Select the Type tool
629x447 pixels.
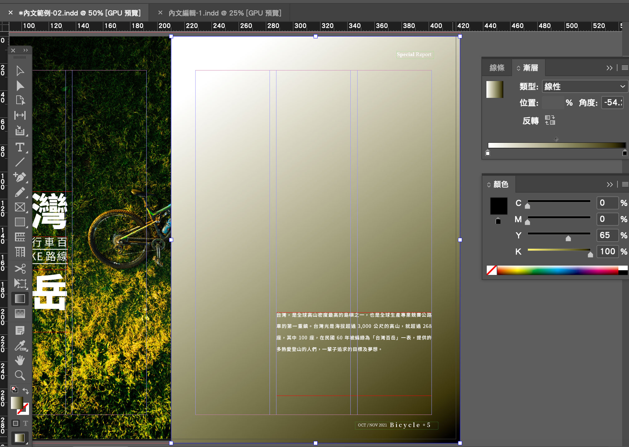20,147
